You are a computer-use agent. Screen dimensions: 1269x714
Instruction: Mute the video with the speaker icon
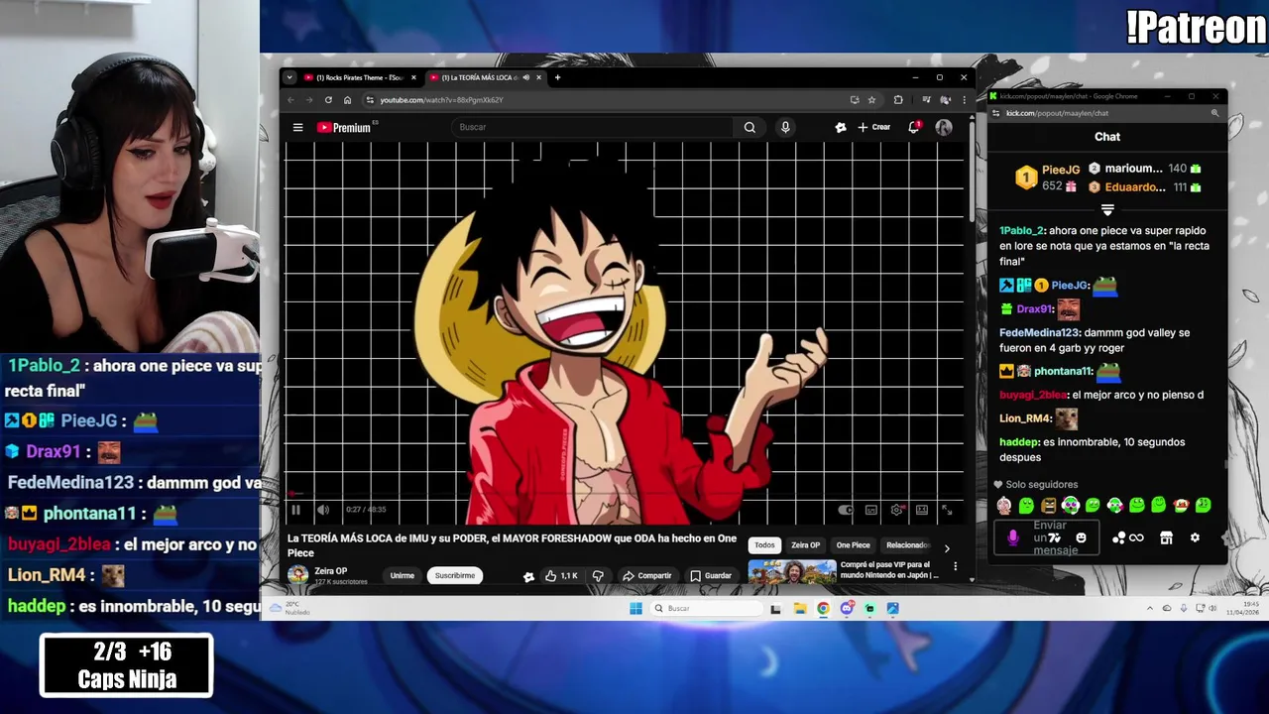click(323, 510)
